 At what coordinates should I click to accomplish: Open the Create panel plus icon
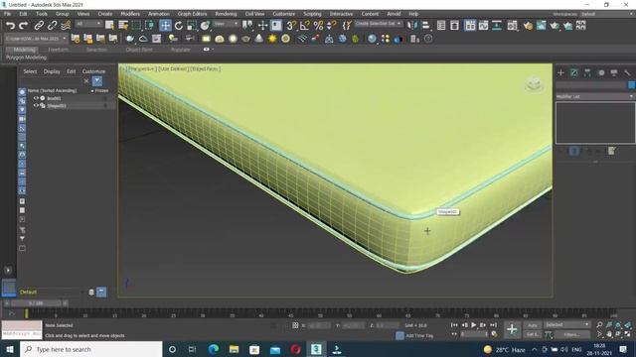click(x=560, y=72)
